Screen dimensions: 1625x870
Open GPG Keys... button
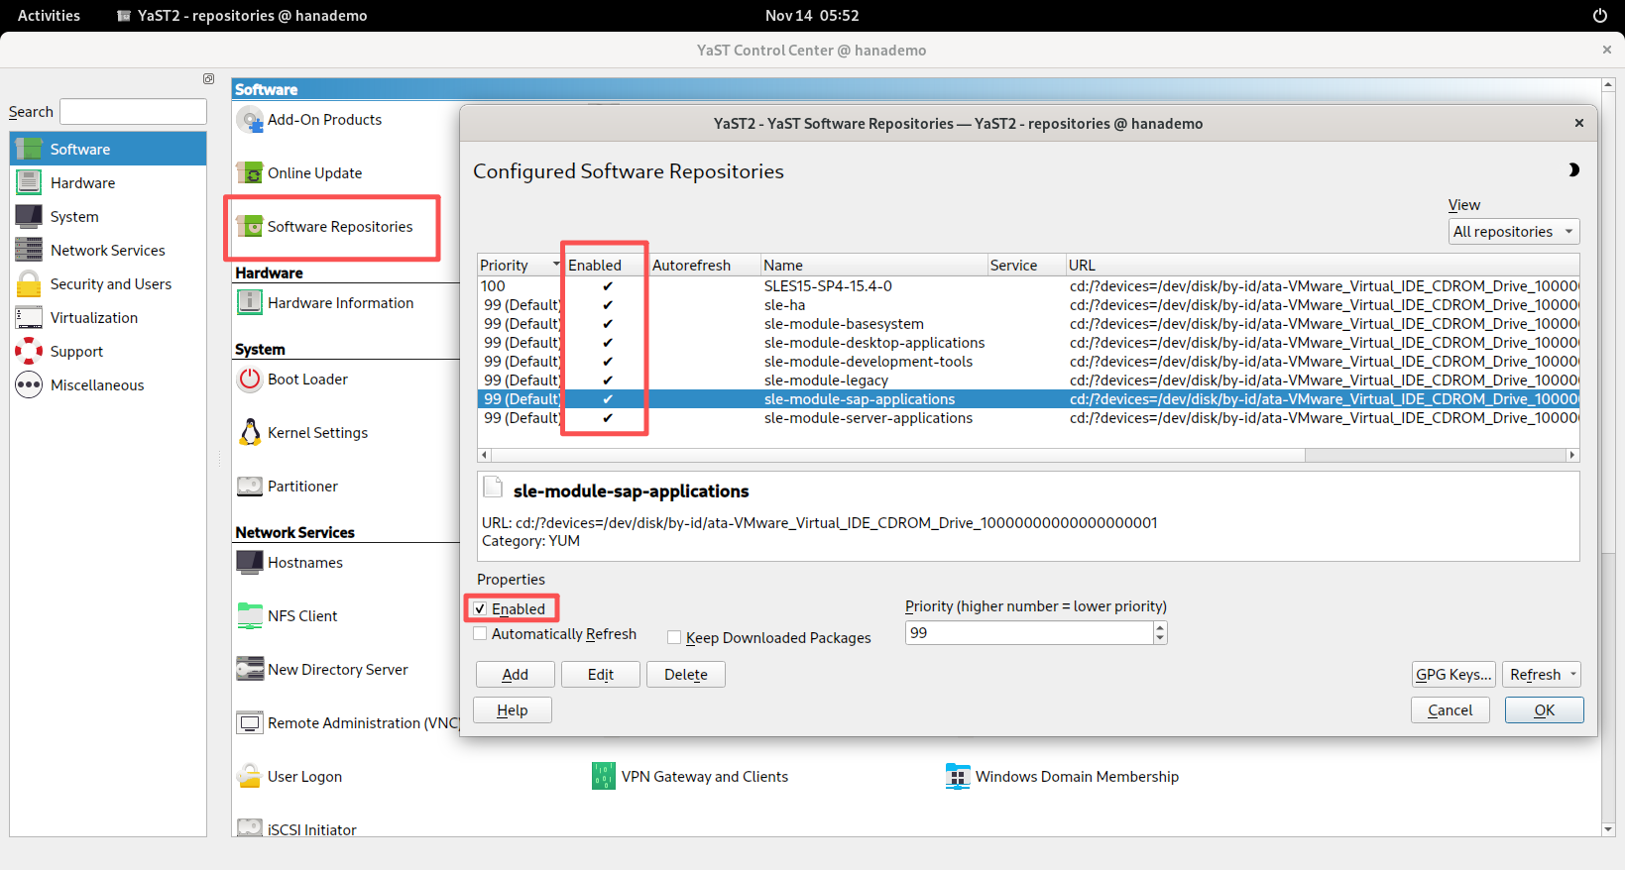(x=1453, y=675)
